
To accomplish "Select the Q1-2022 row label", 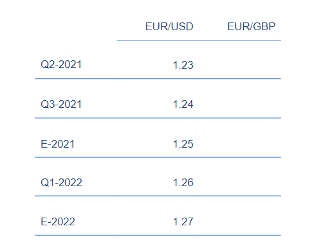I will [61, 182].
